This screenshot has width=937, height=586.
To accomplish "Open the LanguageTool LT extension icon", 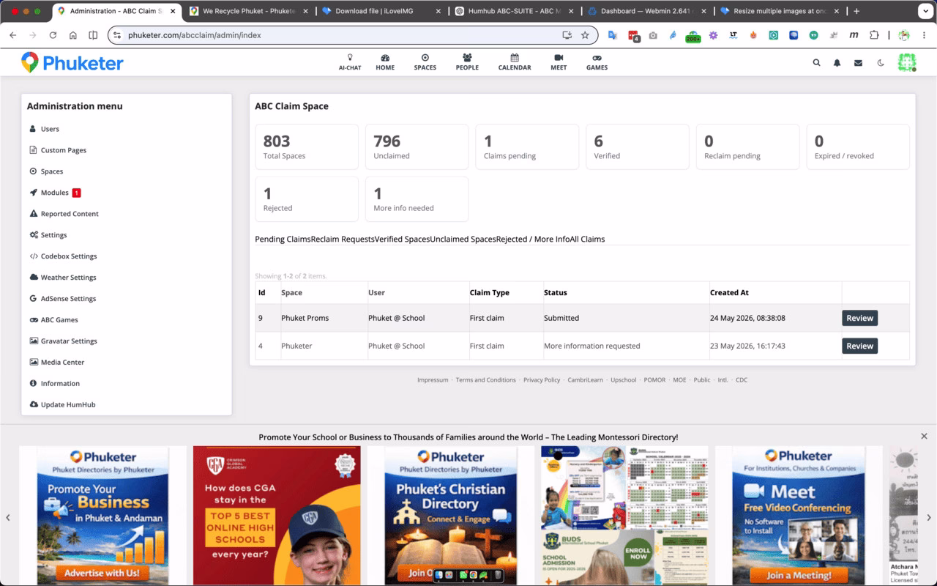I will 733,35.
